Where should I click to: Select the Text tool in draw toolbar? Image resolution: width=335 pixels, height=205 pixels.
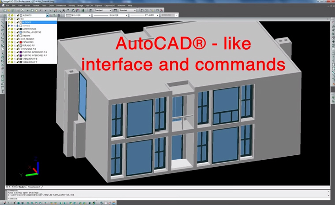(x=3, y=92)
